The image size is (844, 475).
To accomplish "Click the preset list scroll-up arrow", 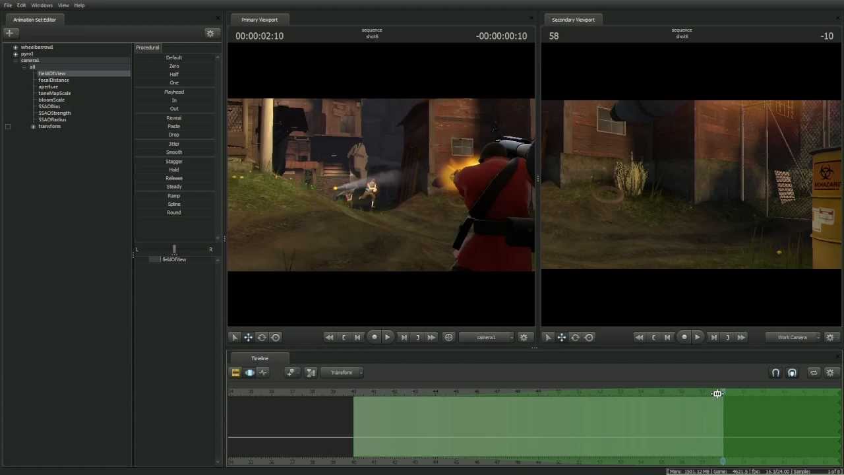I will pos(218,58).
